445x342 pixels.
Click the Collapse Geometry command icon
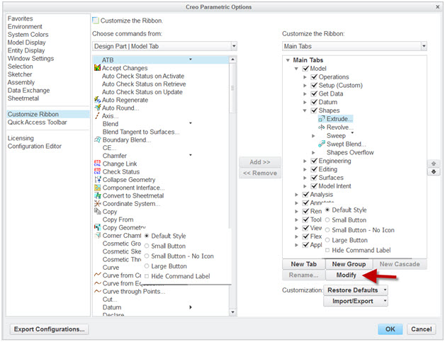coord(97,180)
